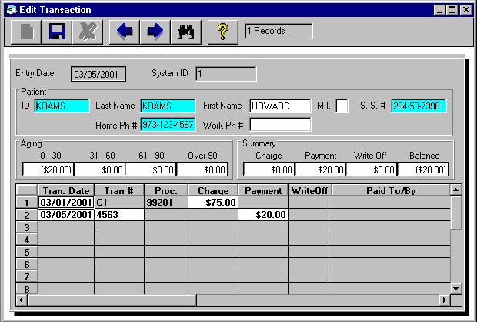
Task: Click the 31 - 60 aging value
Action: (100, 169)
